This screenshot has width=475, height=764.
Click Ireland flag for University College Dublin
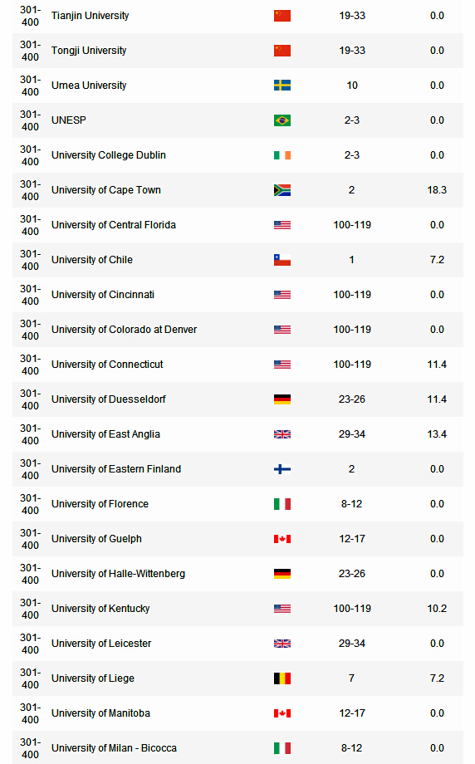pos(282,155)
